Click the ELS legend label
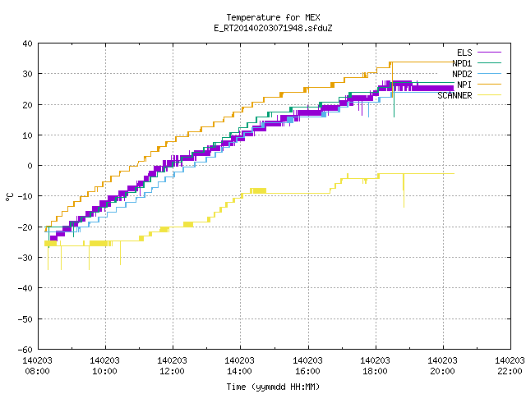 point(464,53)
